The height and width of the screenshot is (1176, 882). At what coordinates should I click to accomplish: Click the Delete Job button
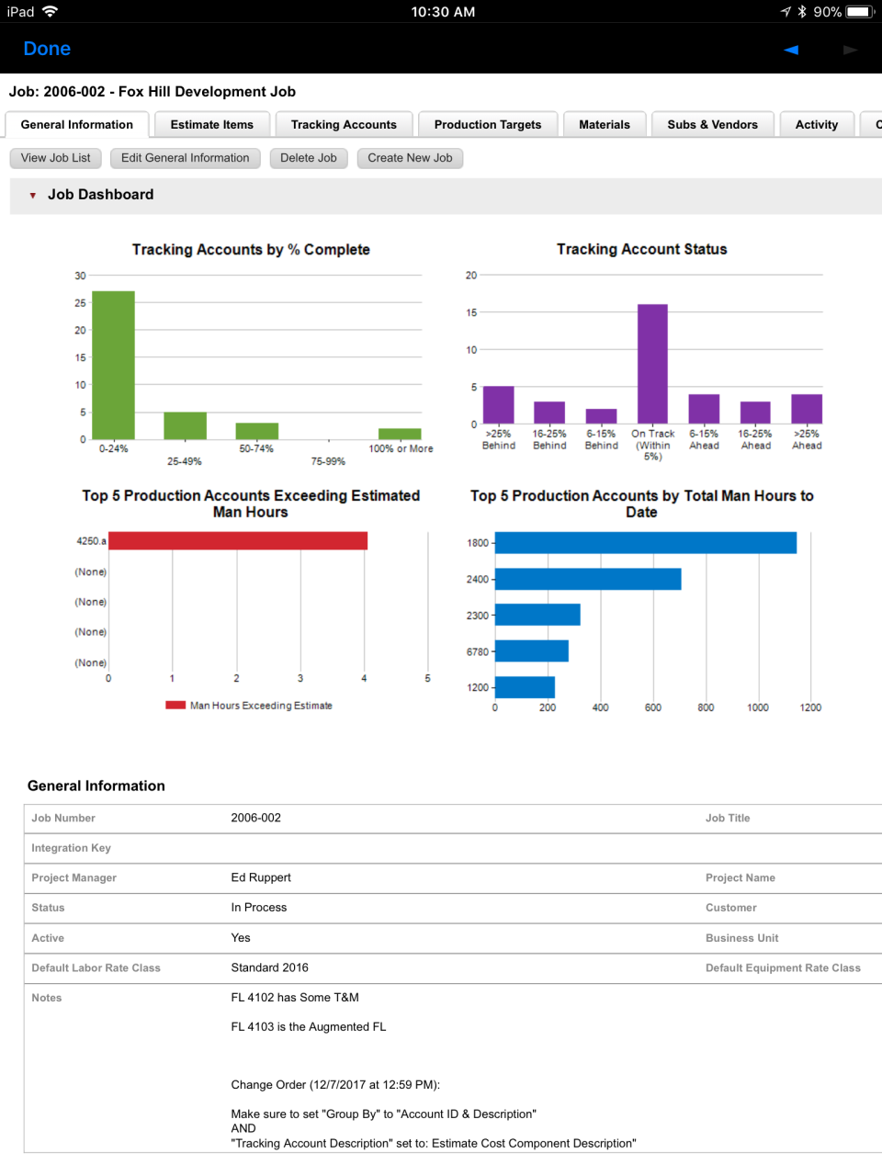pyautogui.click(x=309, y=158)
